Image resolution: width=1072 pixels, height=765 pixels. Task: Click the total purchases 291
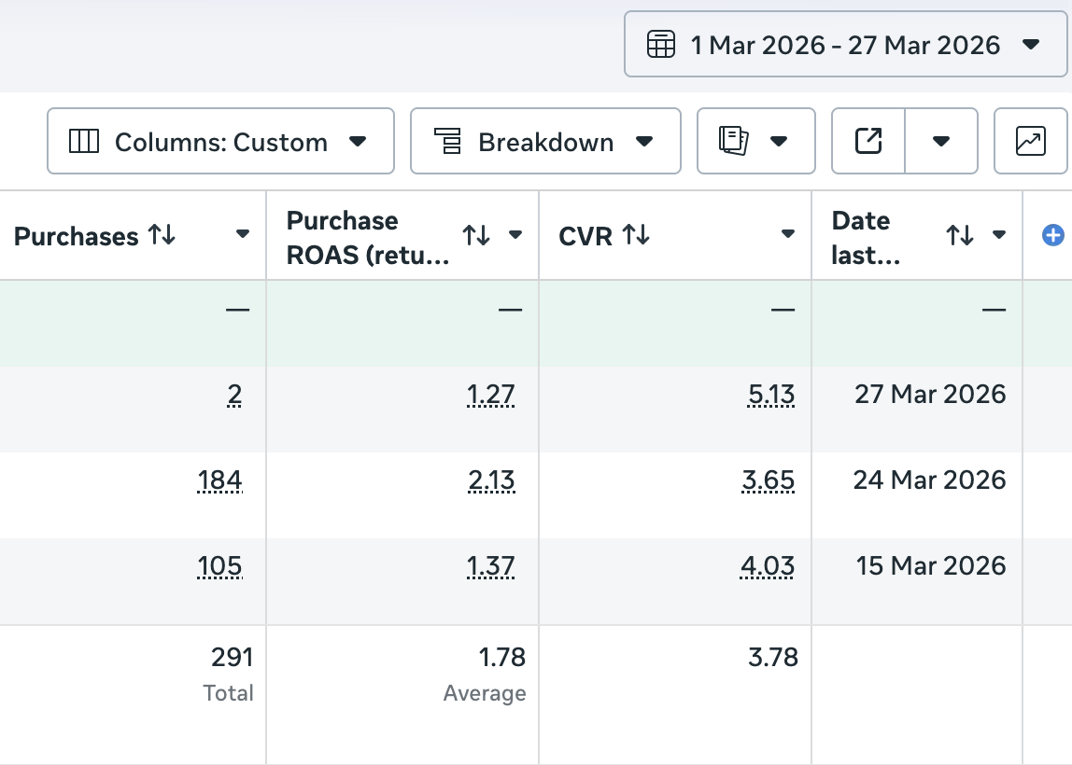click(x=232, y=657)
